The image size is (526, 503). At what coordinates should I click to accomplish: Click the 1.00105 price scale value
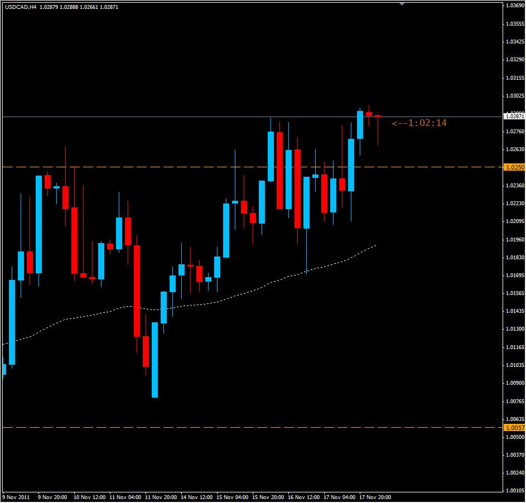[515, 491]
